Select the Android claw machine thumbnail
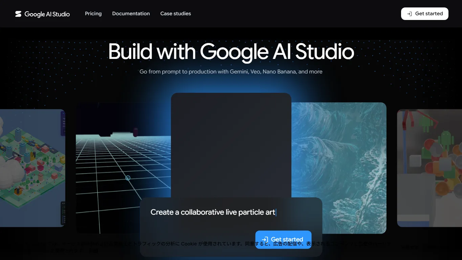The height and width of the screenshot is (260, 462). 430,168
